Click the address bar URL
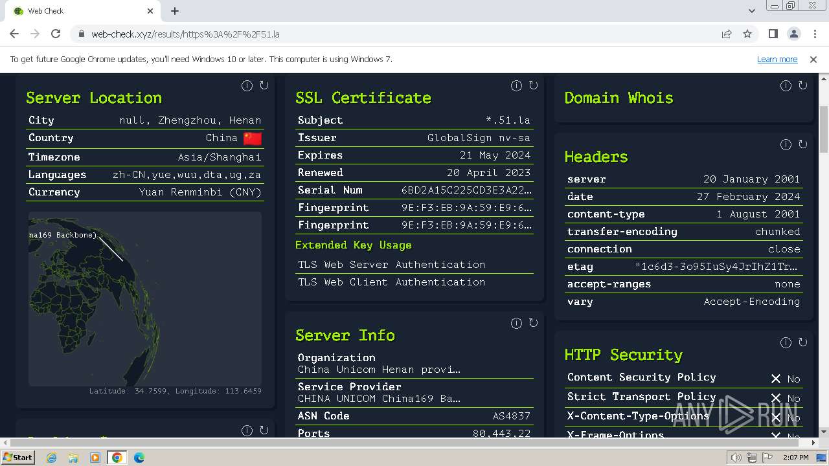This screenshot has width=829, height=466. click(185, 34)
